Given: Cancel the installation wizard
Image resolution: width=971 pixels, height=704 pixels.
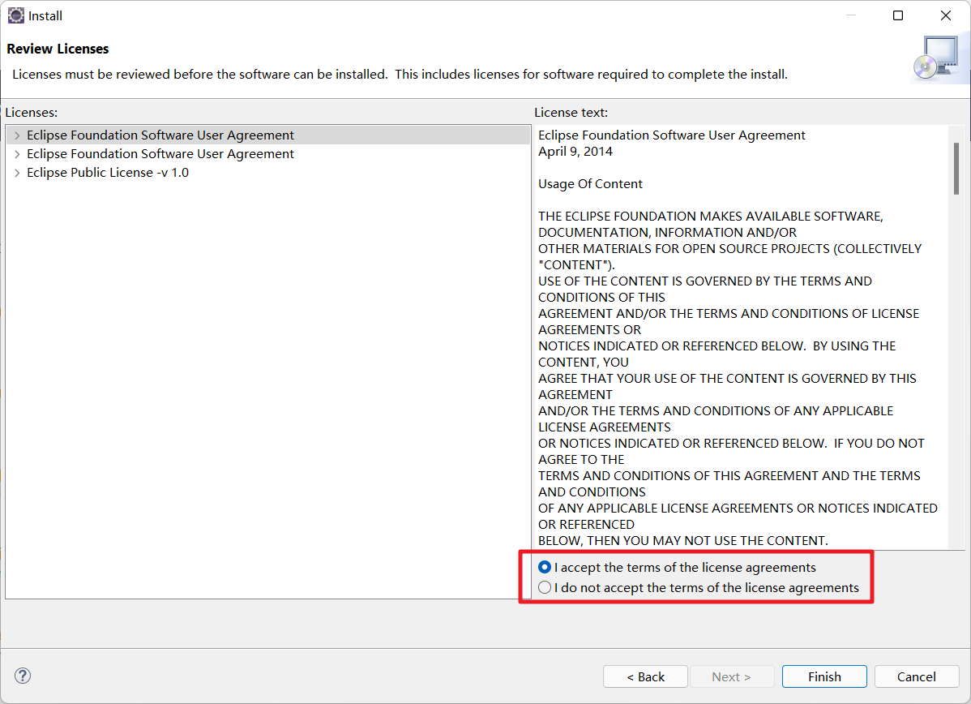Looking at the screenshot, I should coord(917,676).
